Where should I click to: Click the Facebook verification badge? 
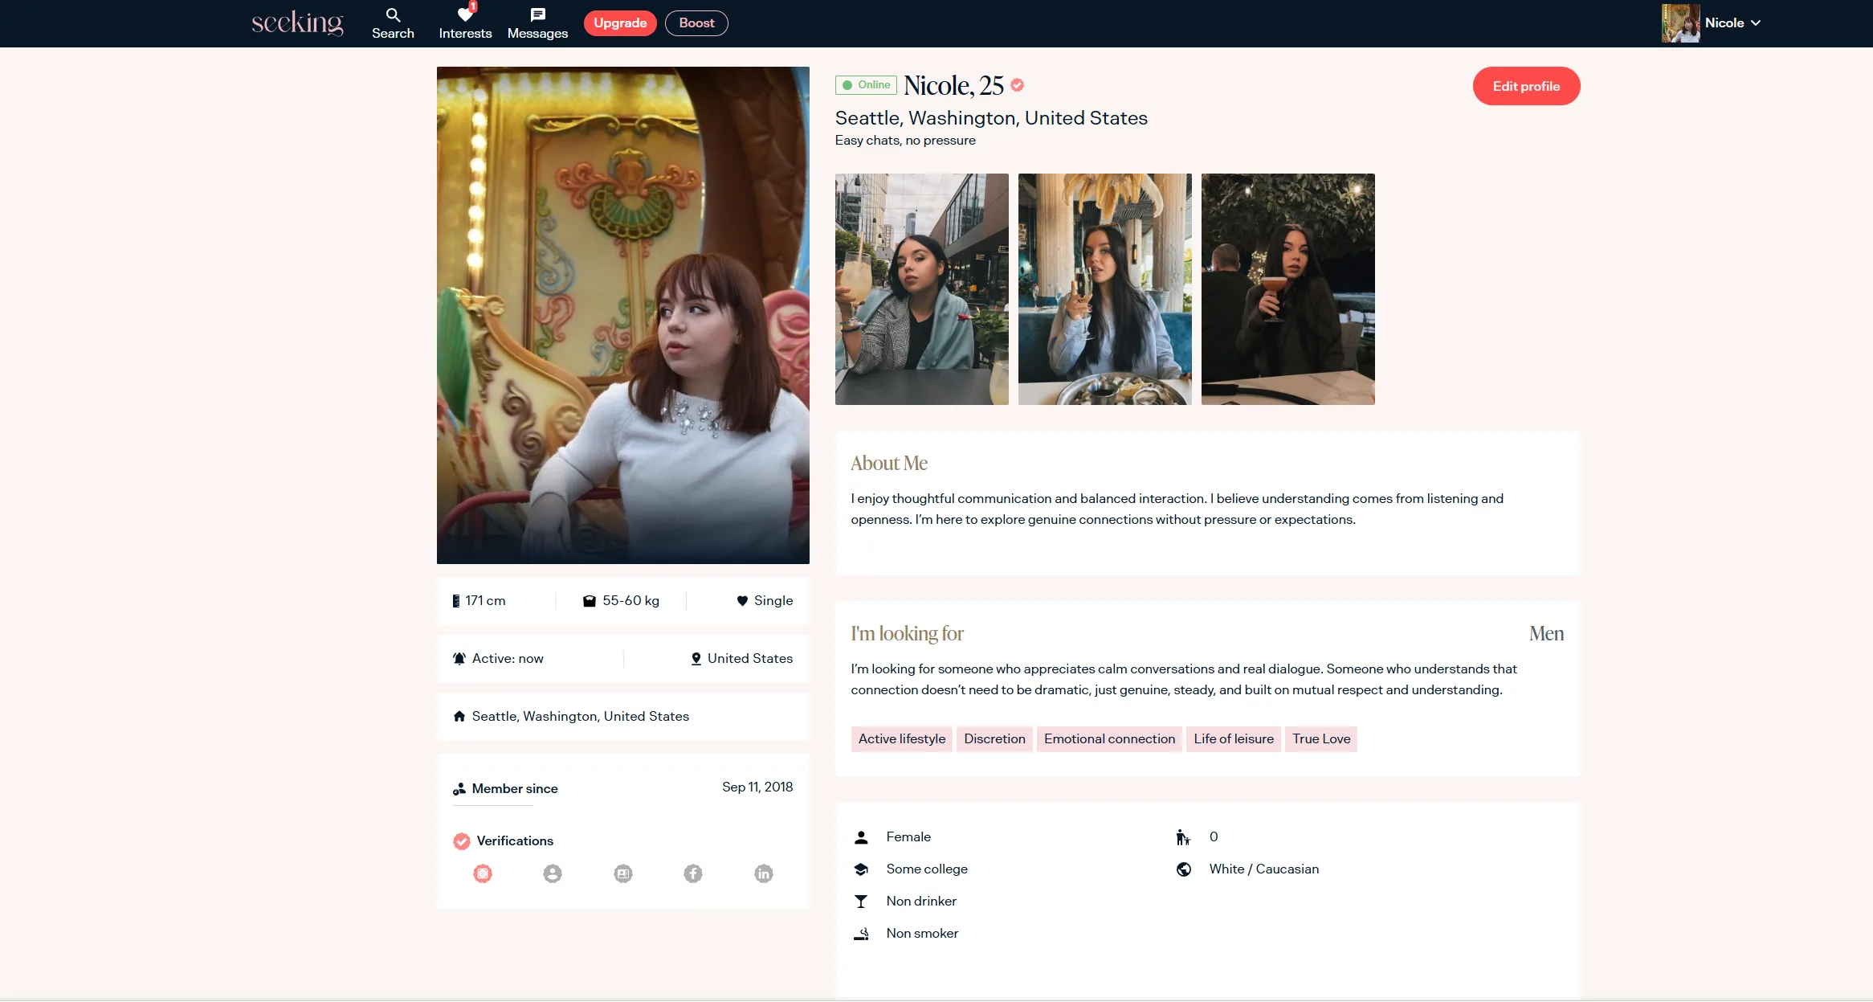[x=693, y=873]
